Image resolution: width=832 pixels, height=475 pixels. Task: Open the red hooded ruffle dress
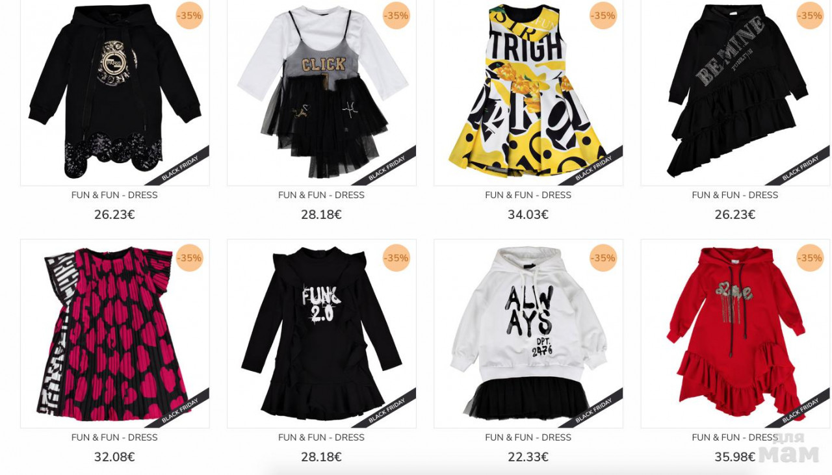(735, 333)
